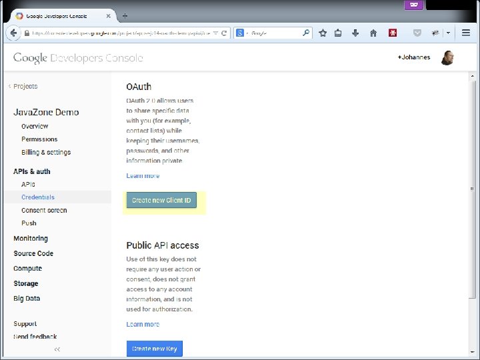The width and height of the screenshot is (480, 360).
Task: Follow the OAuth Learn more link
Action: point(143,176)
